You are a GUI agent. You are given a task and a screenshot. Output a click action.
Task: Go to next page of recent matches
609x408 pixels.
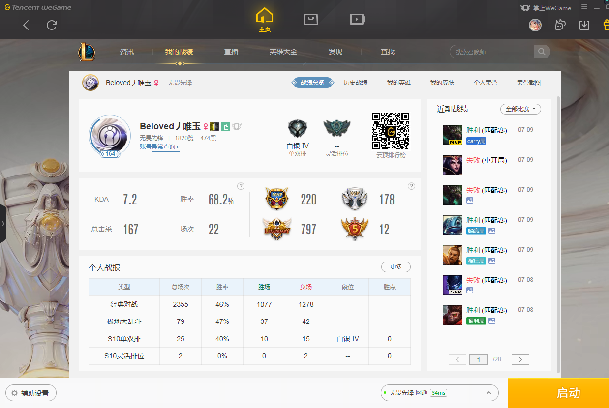(x=520, y=359)
